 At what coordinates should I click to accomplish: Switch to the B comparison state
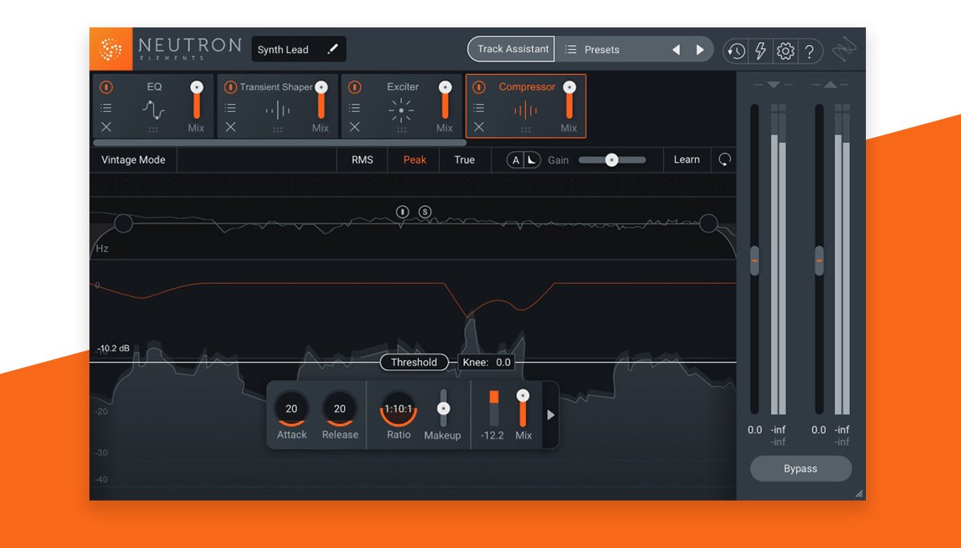coord(530,160)
